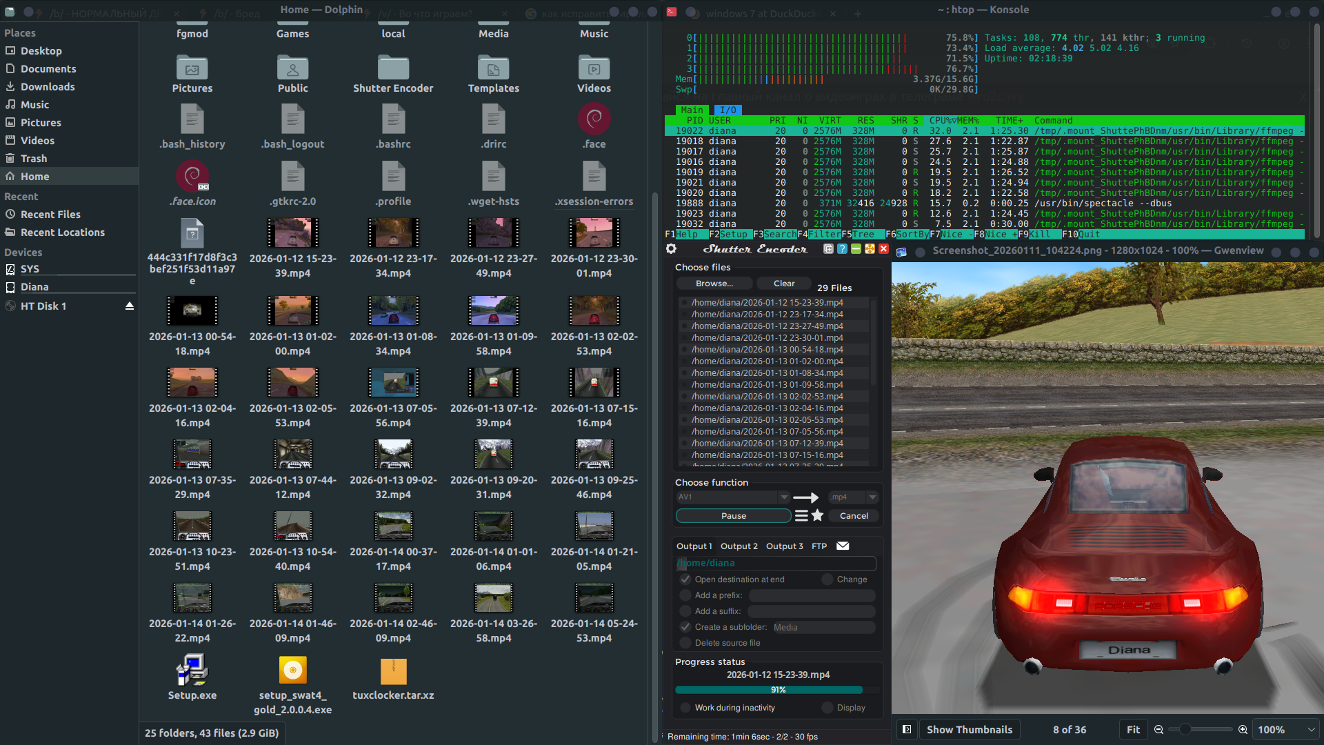Click the zoom in magnifier in Gwenview
Screen dimensions: 1324x745
[1243, 729]
